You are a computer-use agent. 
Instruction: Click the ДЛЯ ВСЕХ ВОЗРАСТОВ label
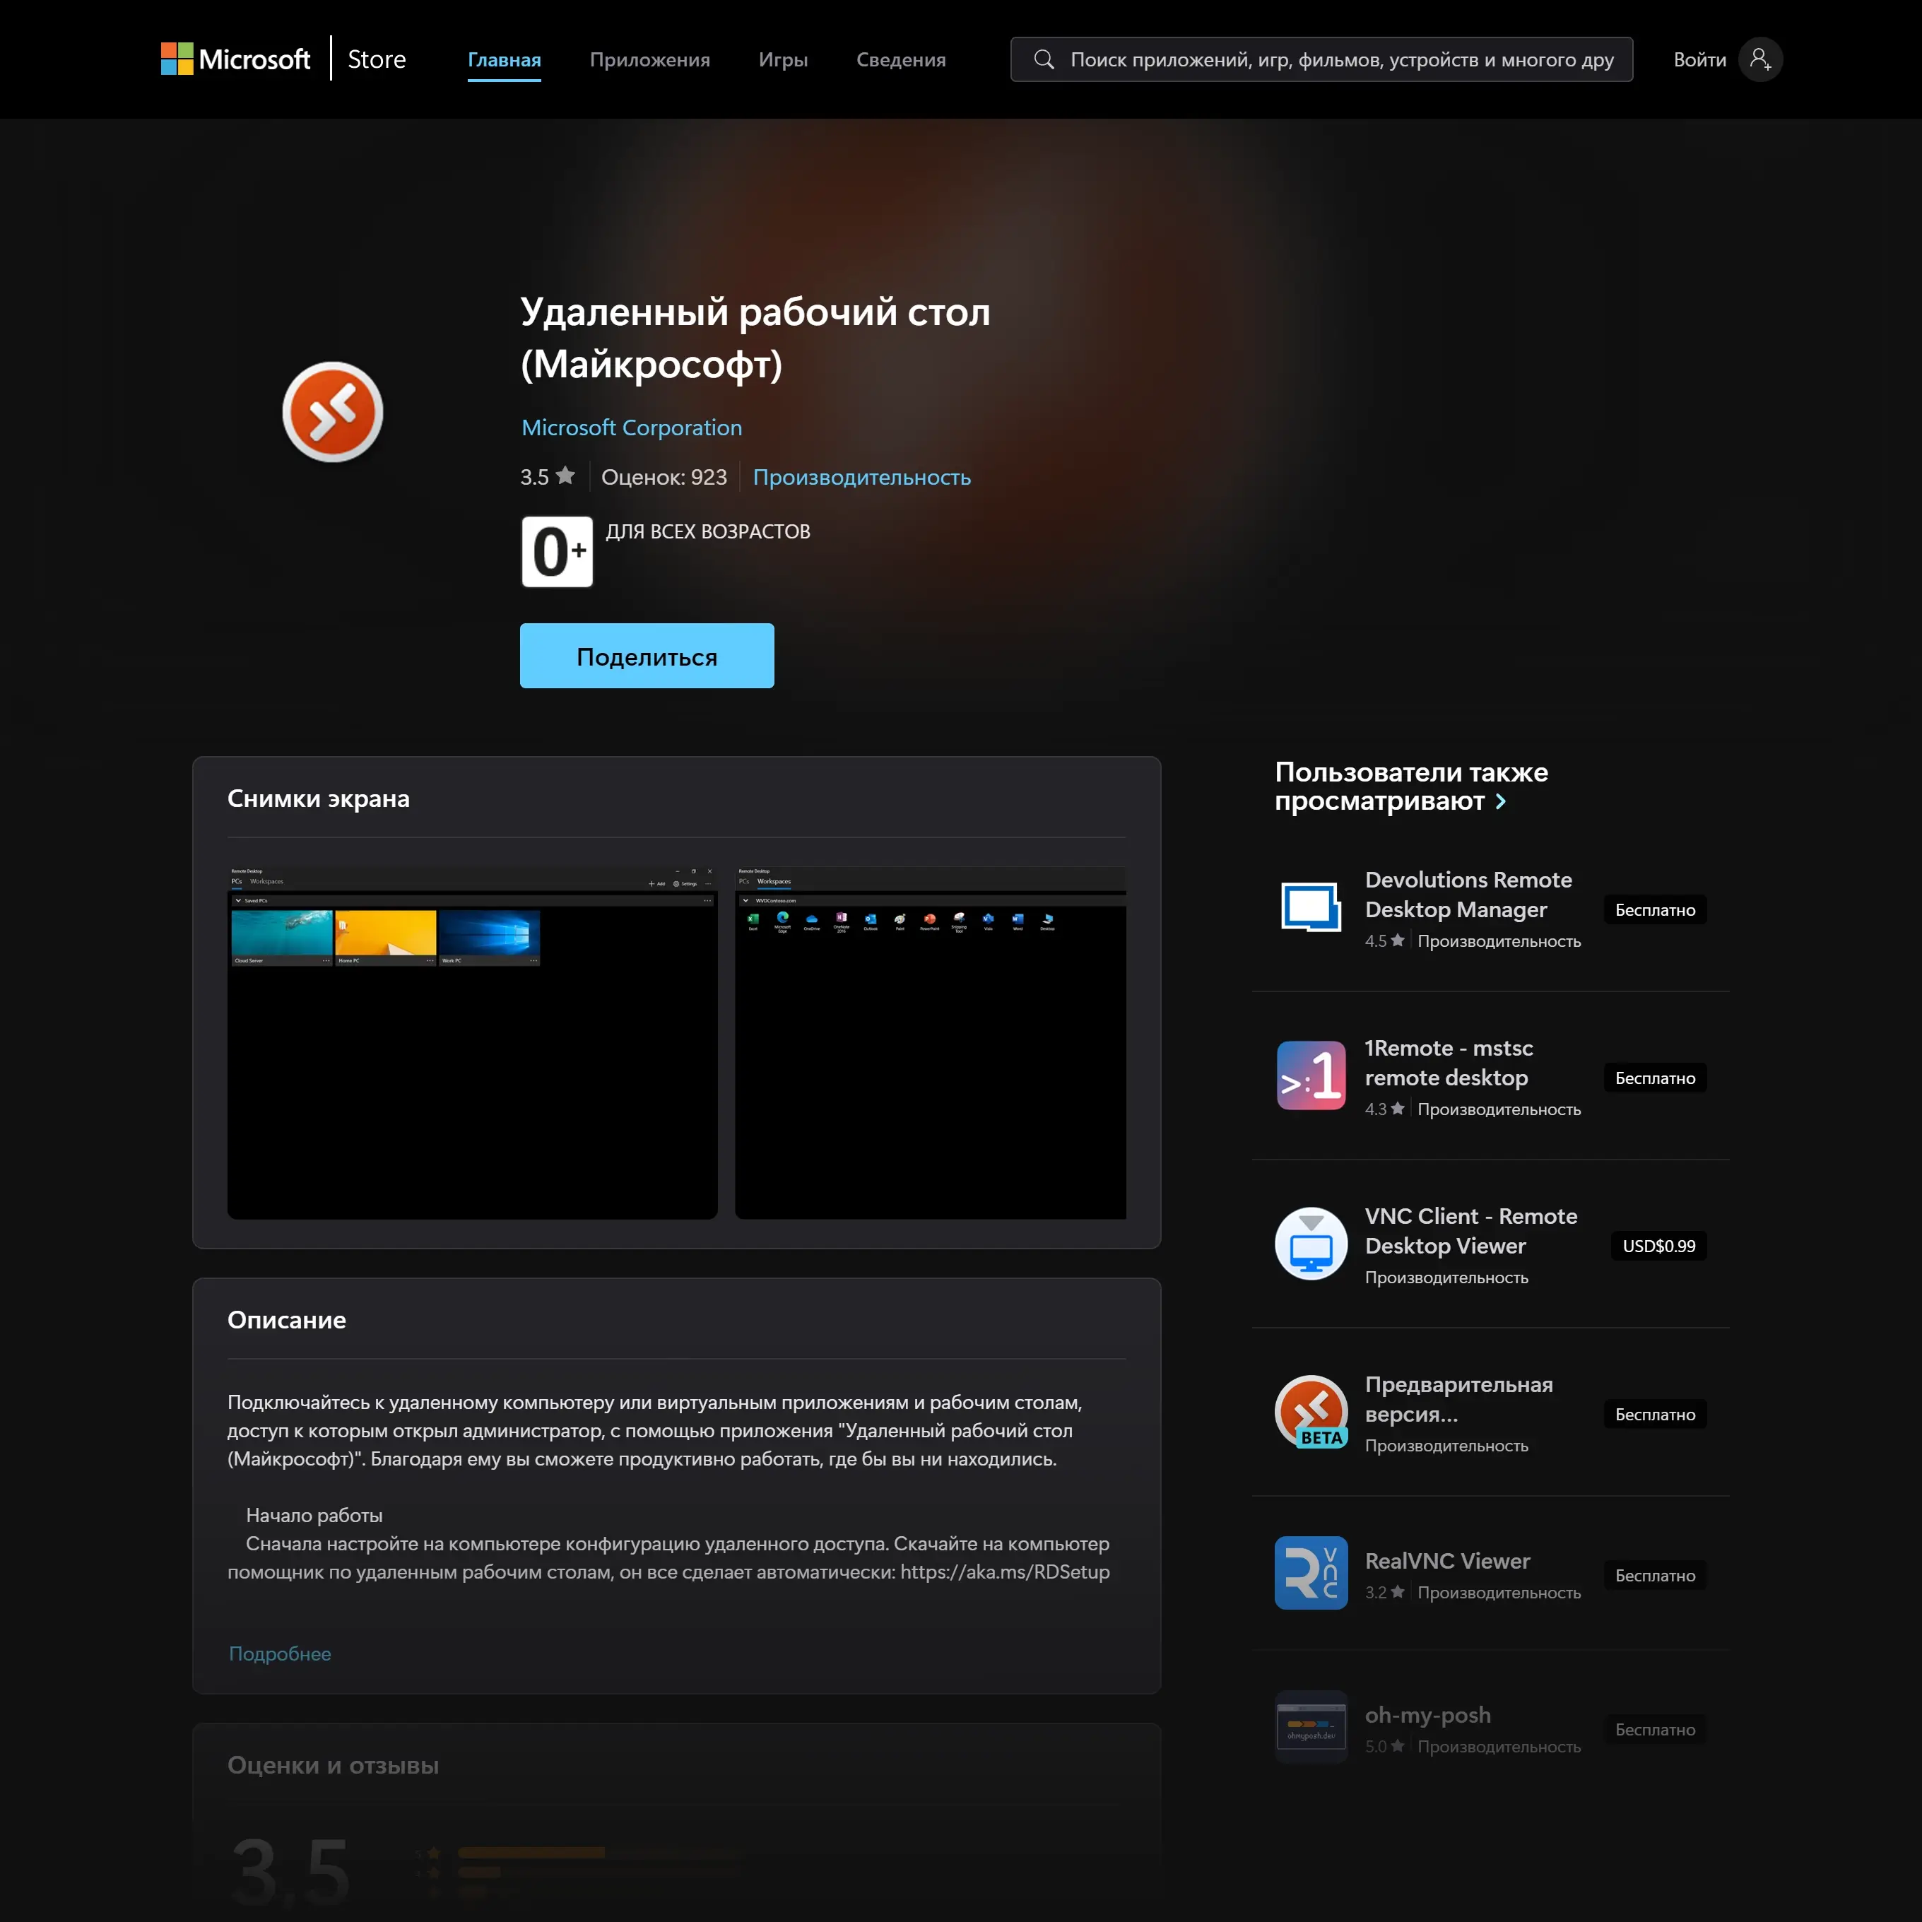(x=708, y=531)
